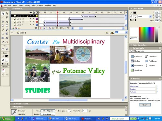The height and width of the screenshot is (121, 162).
Task: Click the Edit Symbols icon above stage
Action: click(x=112, y=33)
